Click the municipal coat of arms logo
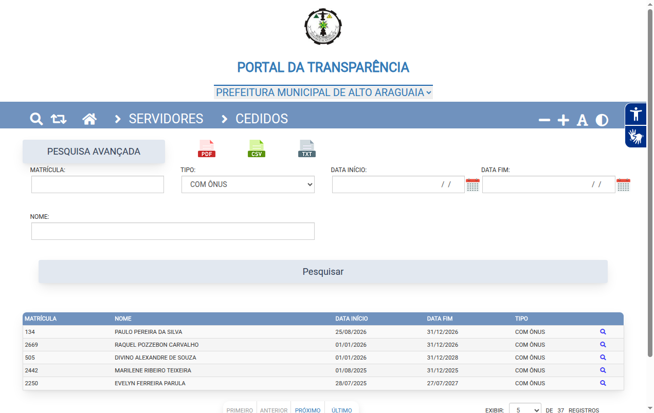654x413 pixels. (x=323, y=26)
